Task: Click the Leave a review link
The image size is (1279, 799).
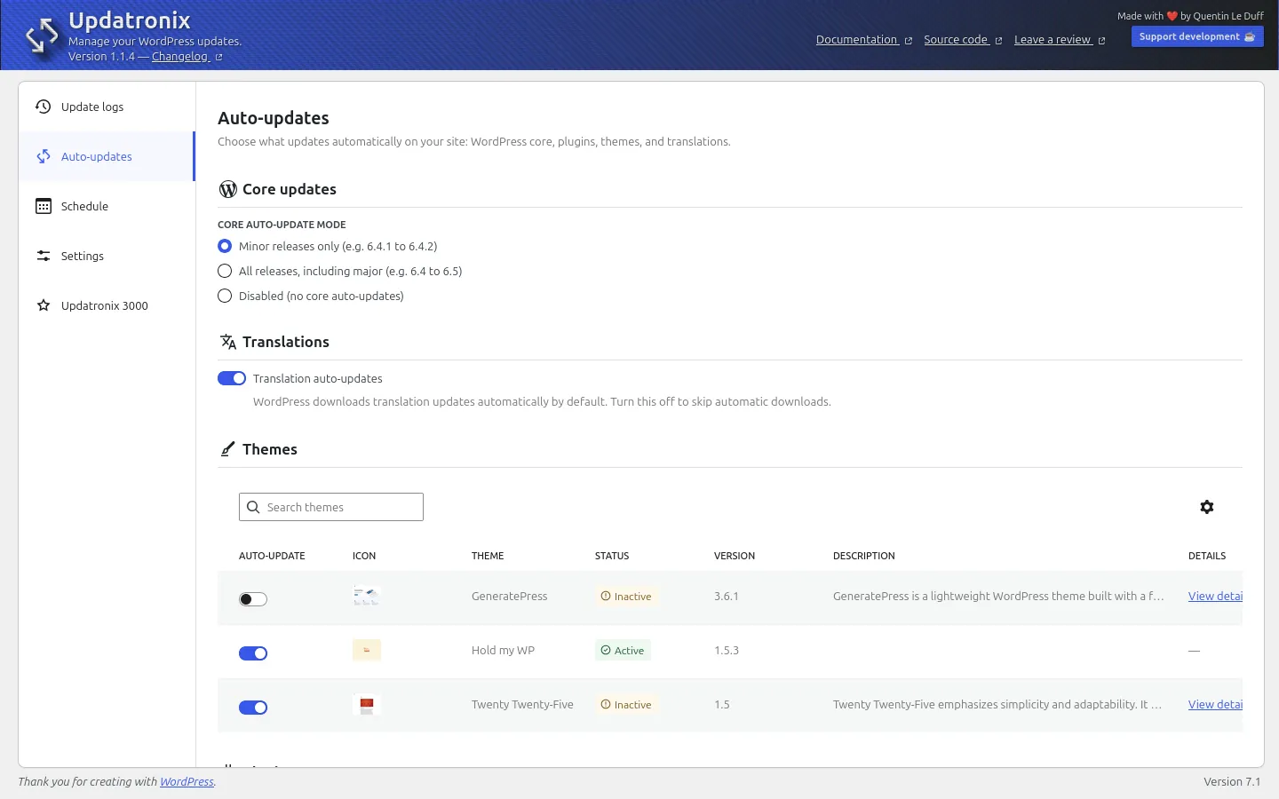Action: [x=1053, y=40]
